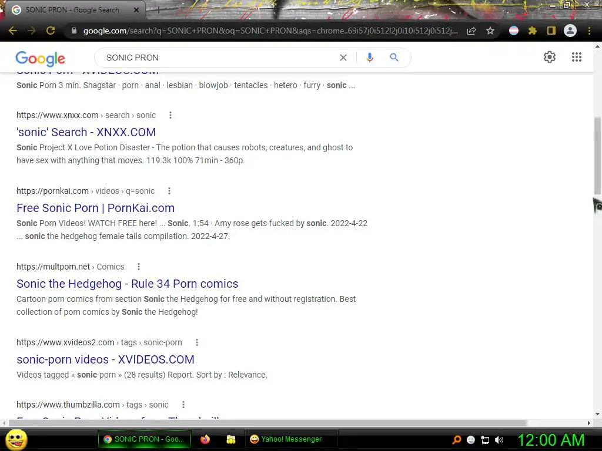Click the round face tray icon
The image size is (602, 451).
tap(471, 440)
